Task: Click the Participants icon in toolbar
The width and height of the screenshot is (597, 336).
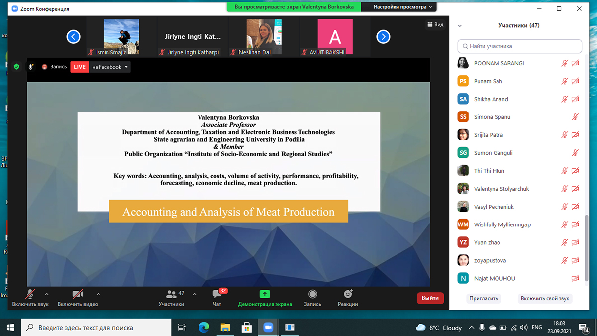Action: click(x=172, y=295)
